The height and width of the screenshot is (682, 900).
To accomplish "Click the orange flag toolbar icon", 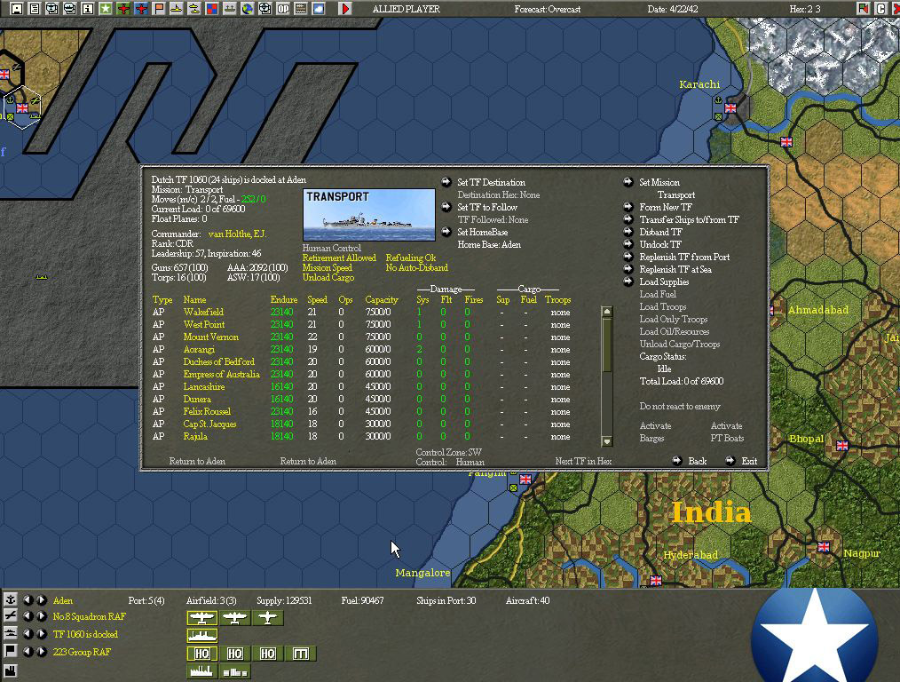I will (158, 9).
